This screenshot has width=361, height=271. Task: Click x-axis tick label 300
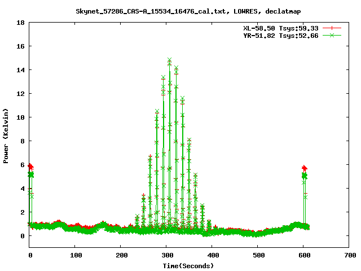168,255
